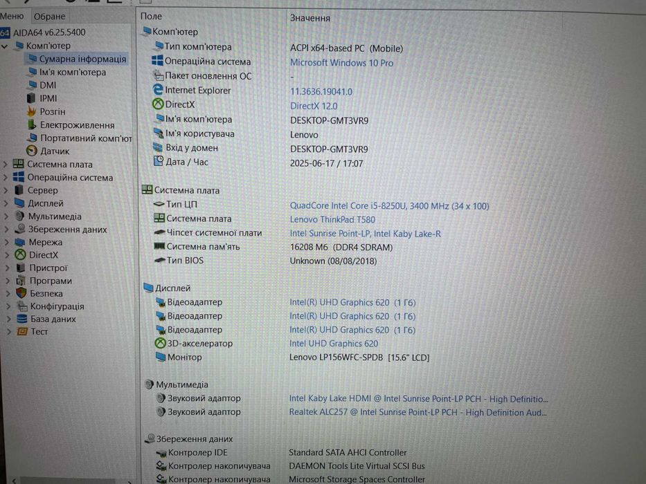The height and width of the screenshot is (484, 646).
Task: Click the Системна пам'ять memory icon
Action: [x=159, y=246]
